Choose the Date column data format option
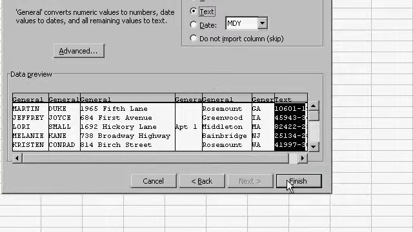Image resolution: width=413 pixels, height=232 pixels. point(194,24)
